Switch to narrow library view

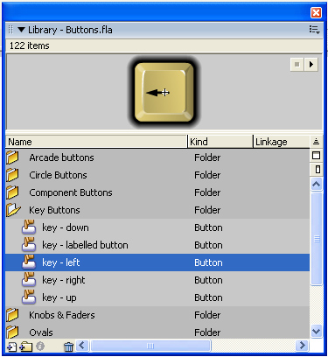(317, 170)
